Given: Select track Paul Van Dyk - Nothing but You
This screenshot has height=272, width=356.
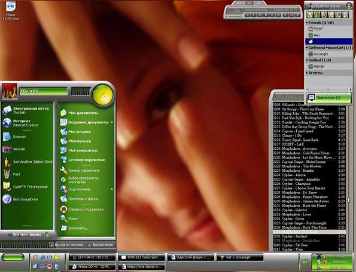Looking at the screenshot, I should 309,118.
